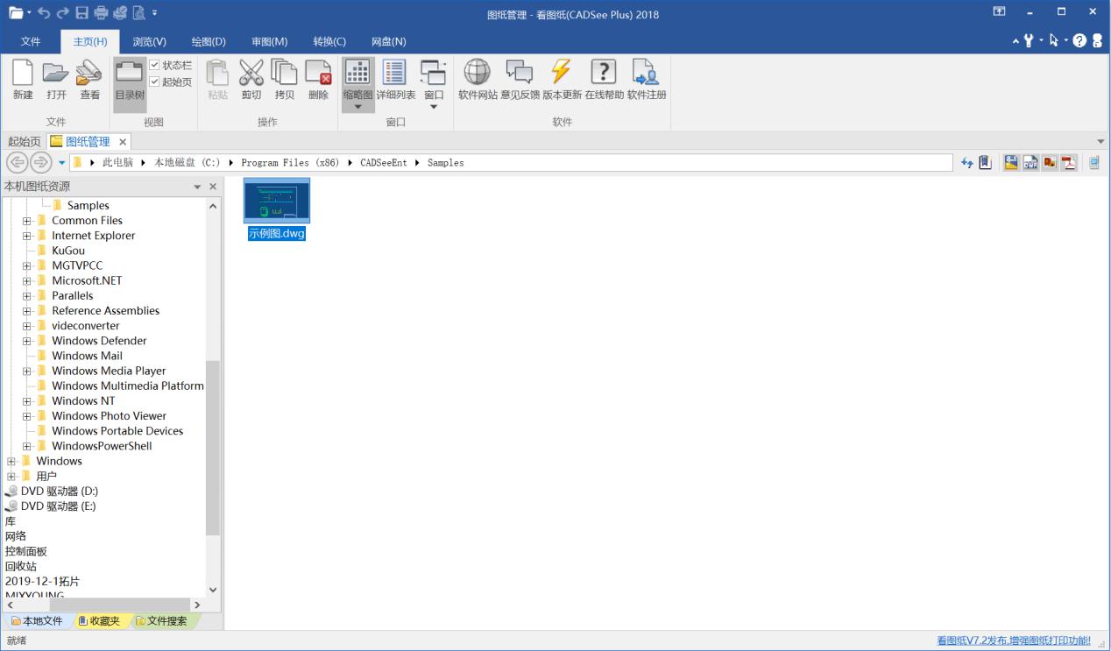This screenshot has width=1111, height=651.
Task: Open the 软件网站 software website icon
Action: click(478, 79)
